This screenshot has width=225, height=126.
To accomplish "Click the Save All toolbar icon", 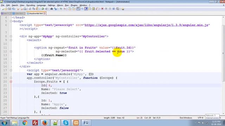I will point(13,9).
